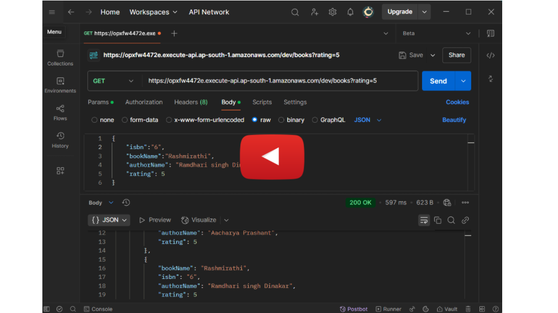Switch to the Authorization tab
Viewport: 558px width, 313px height.
point(144,102)
